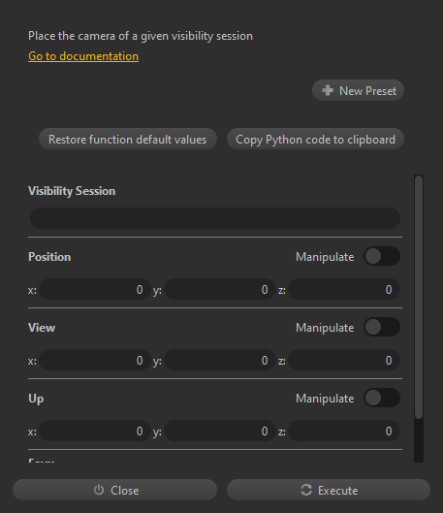Image resolution: width=443 pixels, height=513 pixels.
Task: Select the Position y value field
Action: click(220, 289)
